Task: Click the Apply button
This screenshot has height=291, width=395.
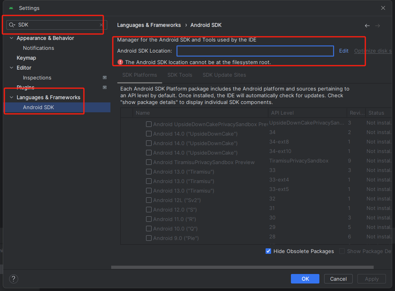Action: pos(372,279)
